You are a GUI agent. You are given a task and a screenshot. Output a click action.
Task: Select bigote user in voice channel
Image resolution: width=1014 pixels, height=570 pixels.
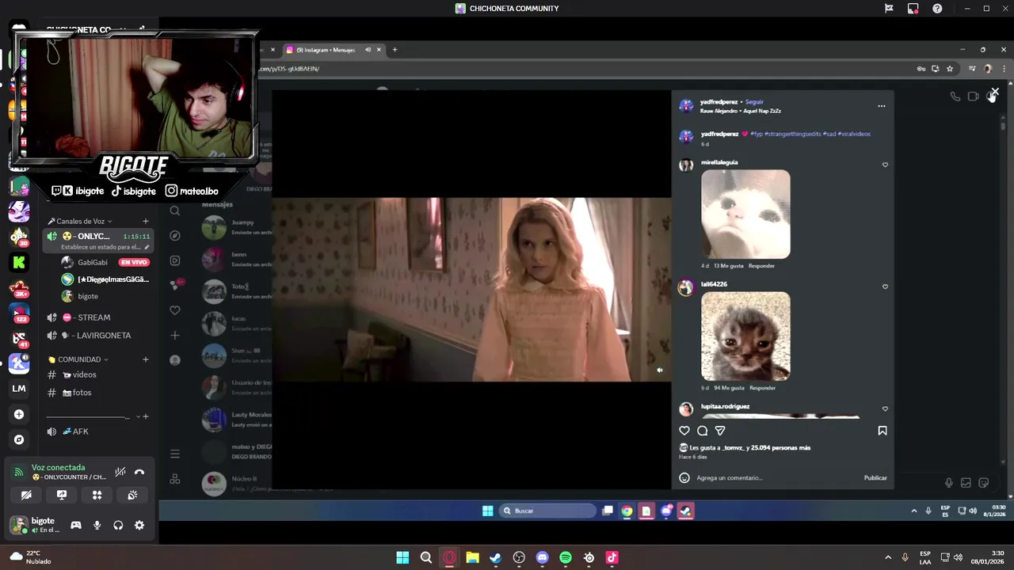[87, 296]
